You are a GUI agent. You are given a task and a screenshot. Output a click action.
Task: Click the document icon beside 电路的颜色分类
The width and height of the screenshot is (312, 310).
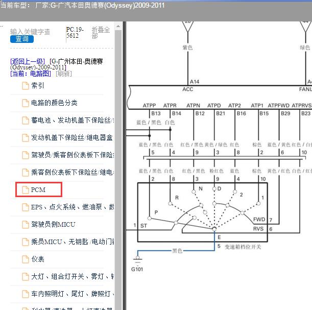(26, 103)
